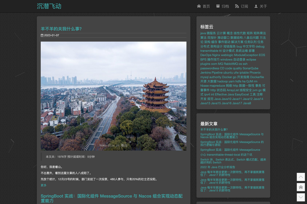Select the mysql tag
Screen dimensions: 307x204
click(x=204, y=77)
